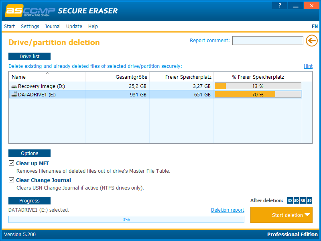Image resolution: width=321 pixels, height=241 pixels.
Task: Open the Hint link
Action: pos(308,66)
